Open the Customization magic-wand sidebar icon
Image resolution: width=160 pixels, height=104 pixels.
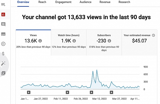tap(3, 64)
